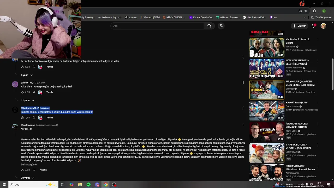This screenshot has height=188, width=334.
Task: Click the heart avatar under the 5,6 B comment
Action: 40,67
